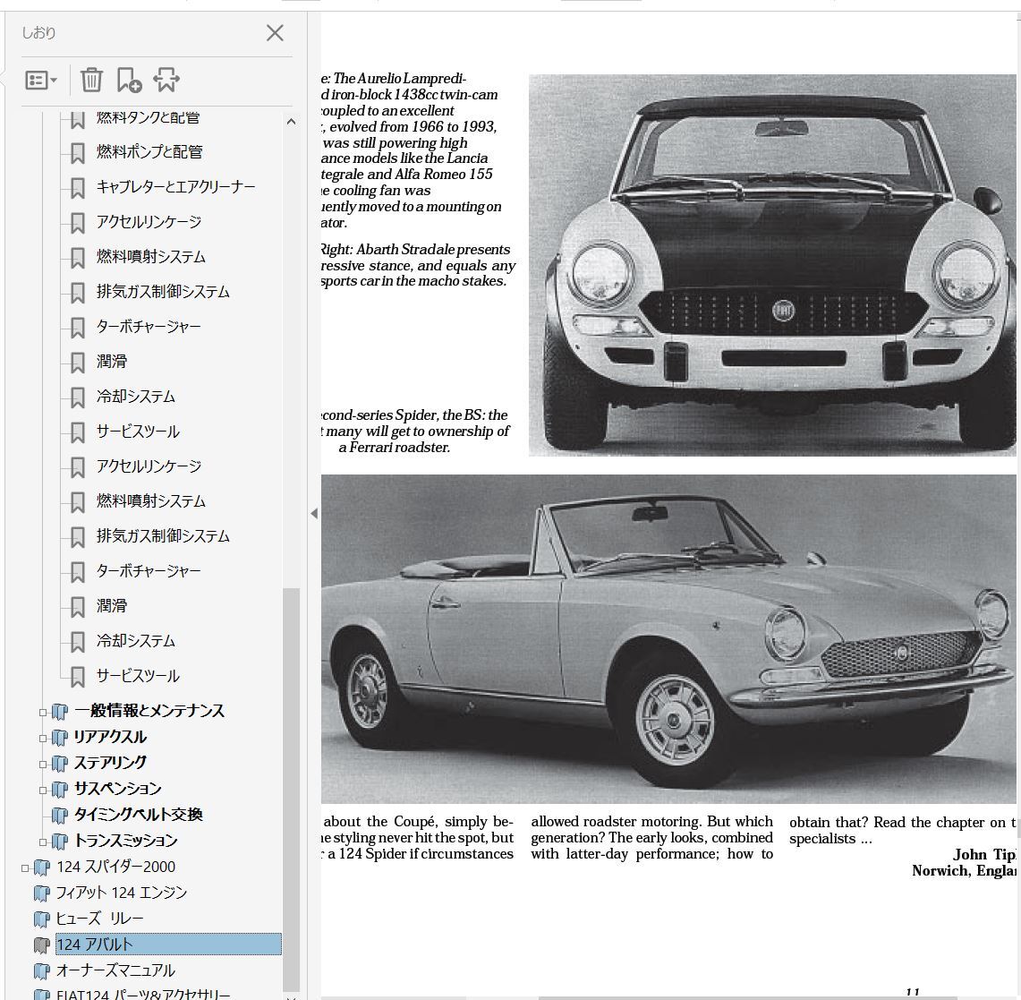
Task: Click the 一般情報とメンテナンス bookmark label
Action: [x=149, y=711]
